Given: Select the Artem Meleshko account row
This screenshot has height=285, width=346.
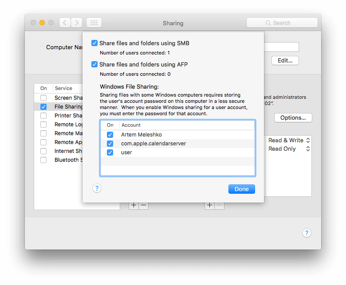Looking at the screenshot, I should [x=177, y=135].
